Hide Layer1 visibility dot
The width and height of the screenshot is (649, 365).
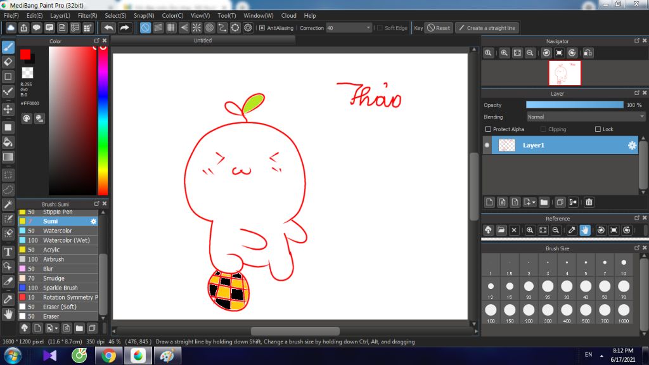click(x=487, y=145)
